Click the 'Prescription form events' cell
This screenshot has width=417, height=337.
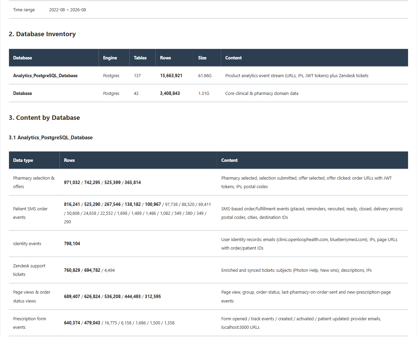click(x=29, y=323)
